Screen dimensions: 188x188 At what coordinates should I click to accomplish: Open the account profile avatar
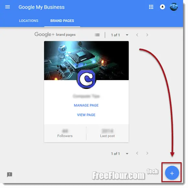174,7
